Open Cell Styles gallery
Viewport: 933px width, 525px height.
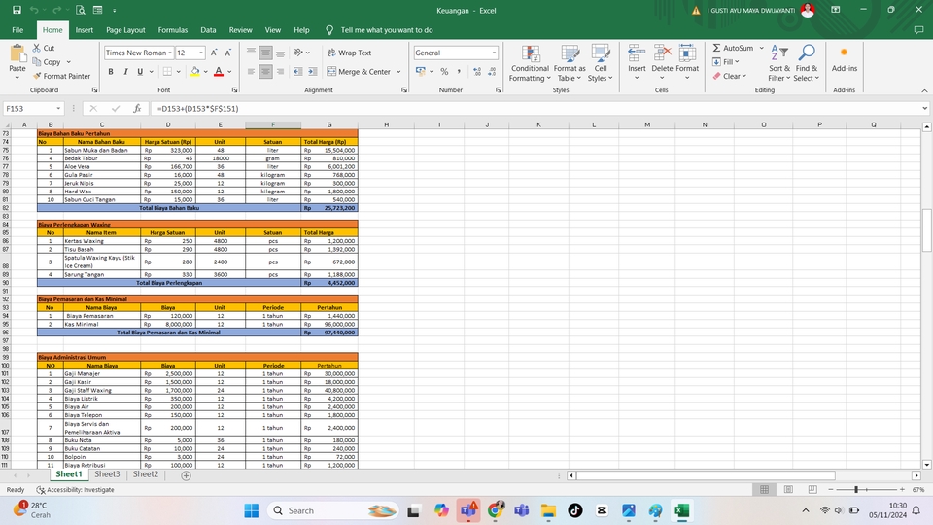coord(601,63)
